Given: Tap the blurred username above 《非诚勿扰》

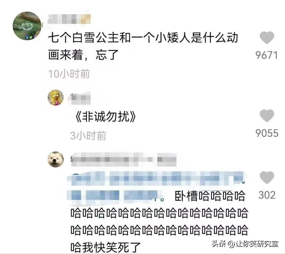Looking at the screenshot, I should click(x=80, y=98).
